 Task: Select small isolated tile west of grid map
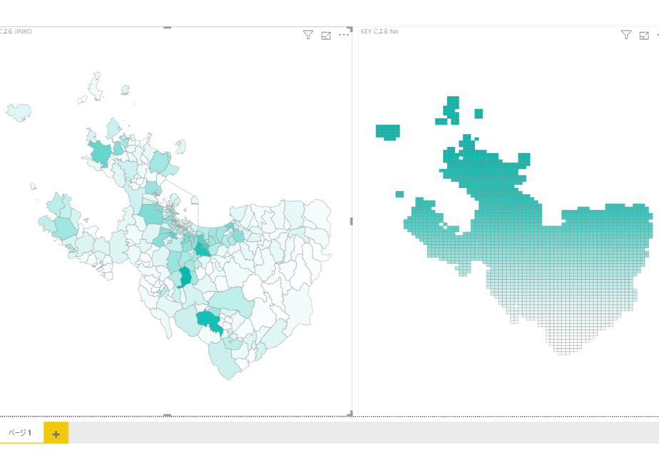click(x=399, y=194)
